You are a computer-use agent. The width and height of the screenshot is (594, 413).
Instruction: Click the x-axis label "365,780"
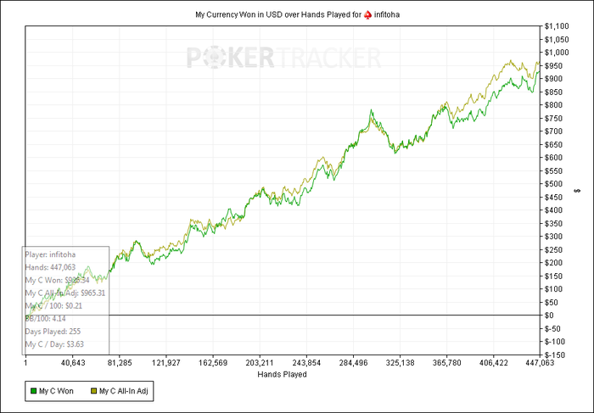[x=447, y=363]
